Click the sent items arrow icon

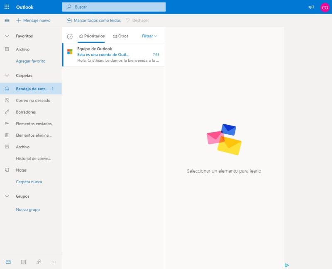click(7, 123)
